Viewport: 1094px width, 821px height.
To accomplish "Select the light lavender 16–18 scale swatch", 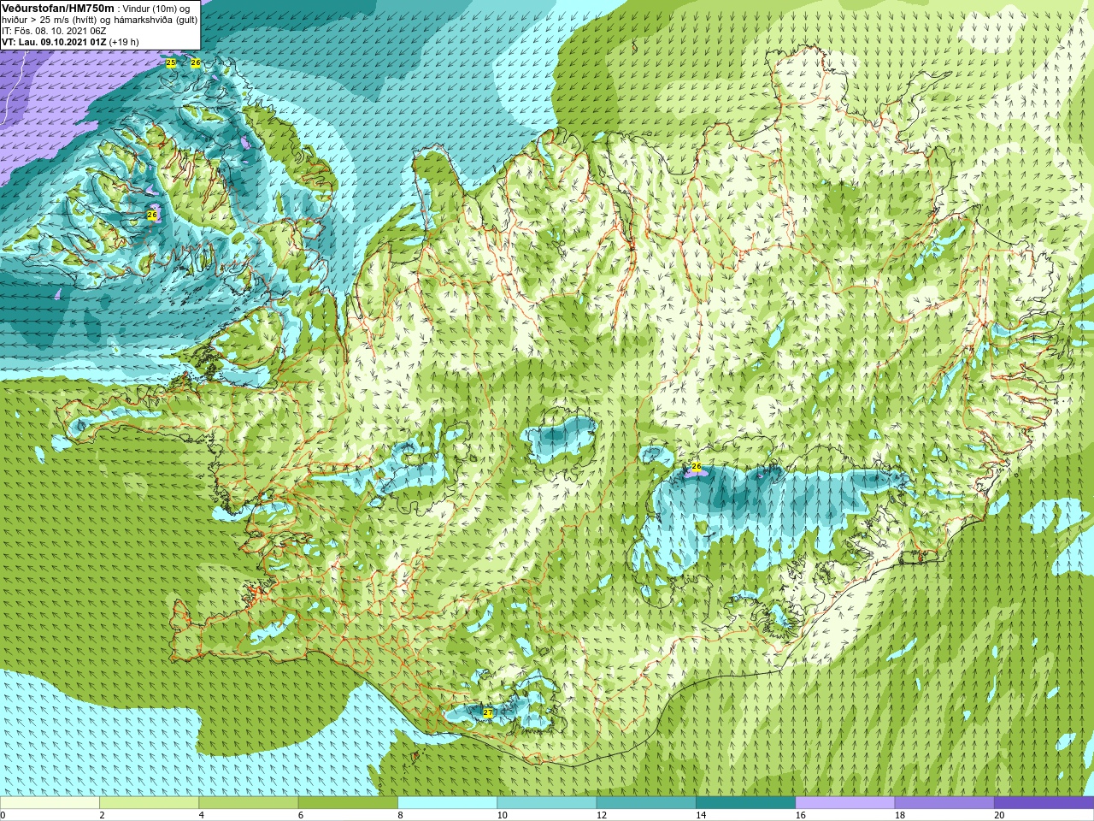I will click(x=845, y=803).
